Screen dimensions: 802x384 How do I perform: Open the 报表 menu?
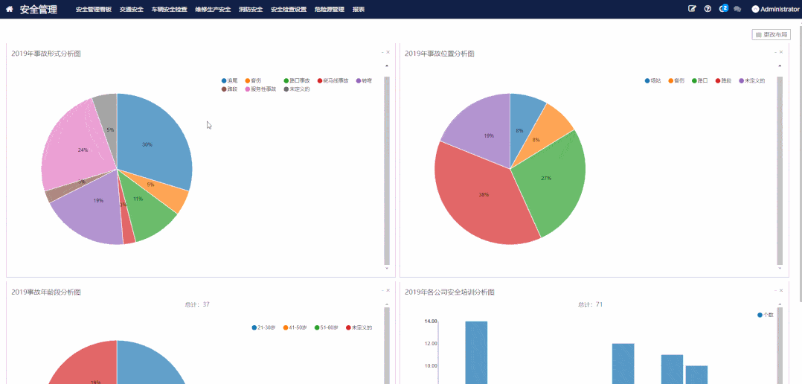click(359, 9)
